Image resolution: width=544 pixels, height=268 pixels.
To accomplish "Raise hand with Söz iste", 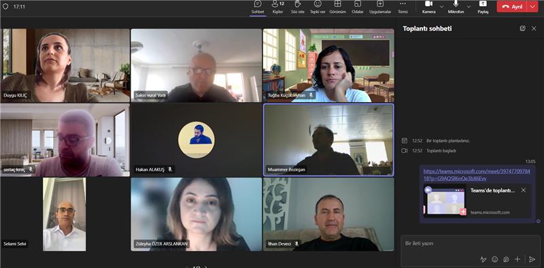I will (298, 7).
